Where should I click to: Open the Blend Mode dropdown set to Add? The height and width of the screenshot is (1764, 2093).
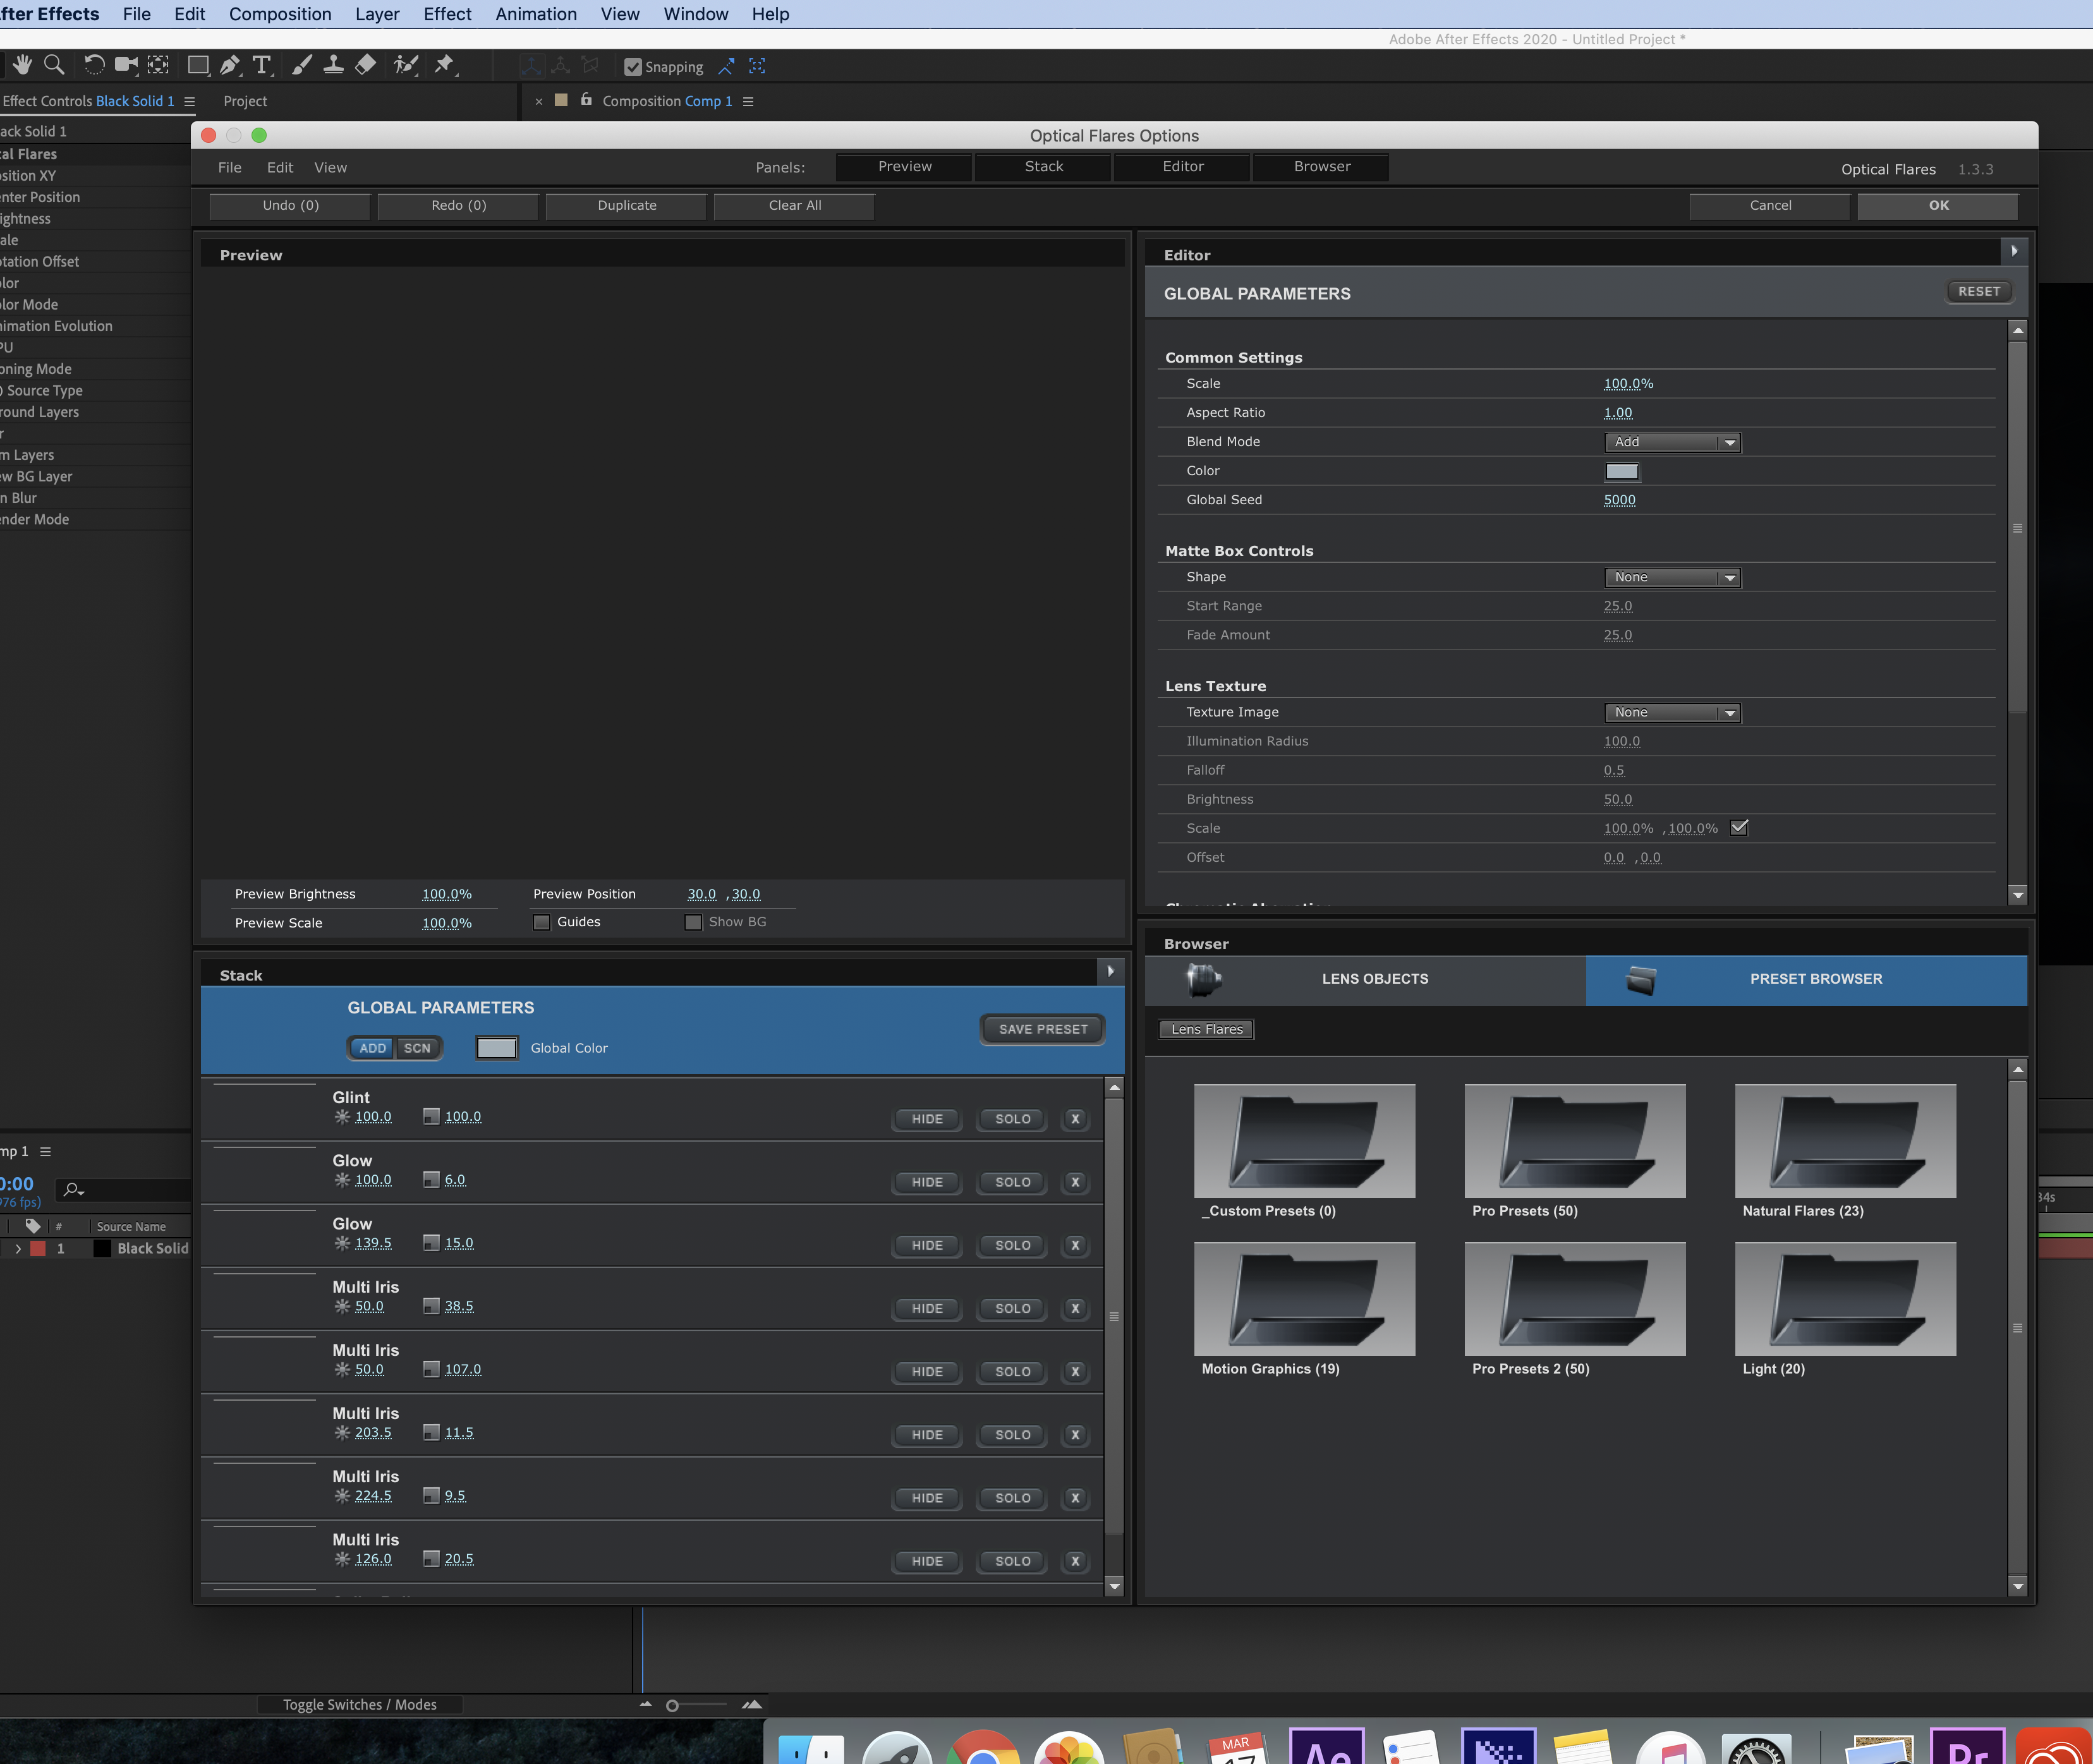click(x=1672, y=442)
